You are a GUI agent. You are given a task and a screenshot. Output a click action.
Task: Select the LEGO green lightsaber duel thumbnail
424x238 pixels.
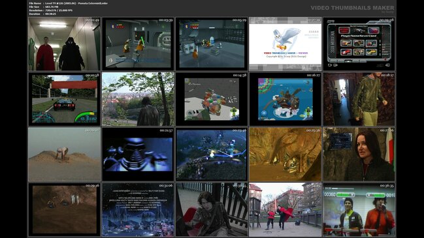(x=138, y=44)
